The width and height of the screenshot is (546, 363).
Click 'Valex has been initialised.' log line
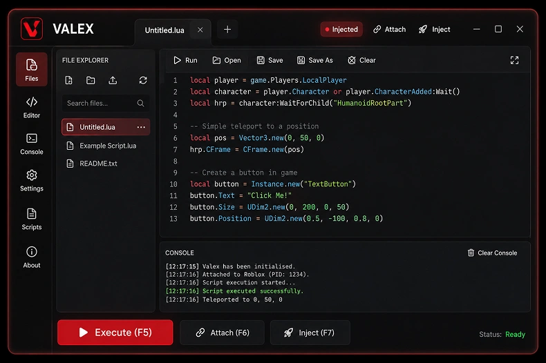[249, 266]
